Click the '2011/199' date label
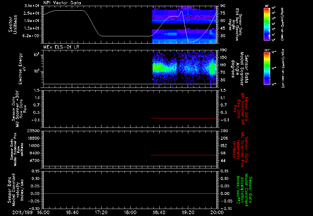The image size is (313, 216). click(x=22, y=212)
